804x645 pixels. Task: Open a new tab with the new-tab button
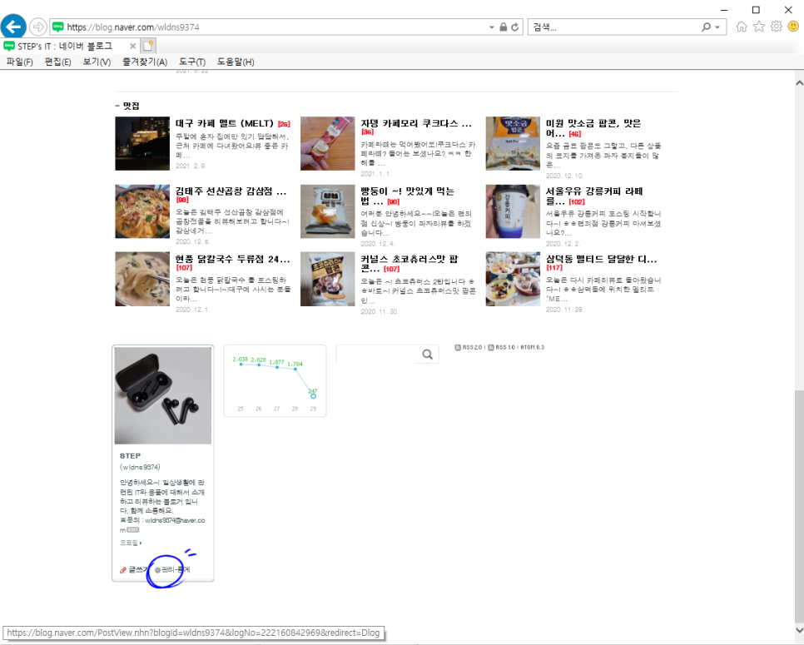148,46
